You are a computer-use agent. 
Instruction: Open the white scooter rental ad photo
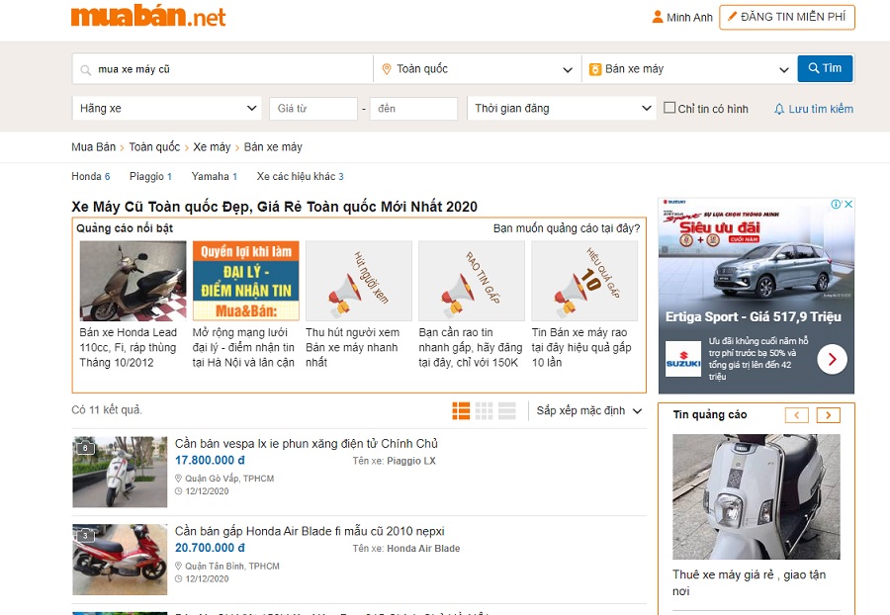(x=756, y=497)
